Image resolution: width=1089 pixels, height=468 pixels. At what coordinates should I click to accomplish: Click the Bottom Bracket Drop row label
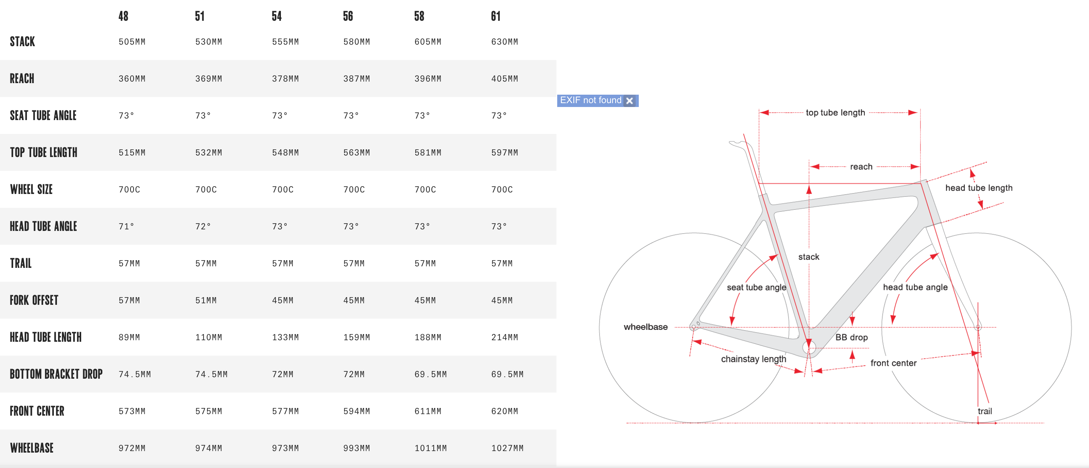click(x=56, y=374)
